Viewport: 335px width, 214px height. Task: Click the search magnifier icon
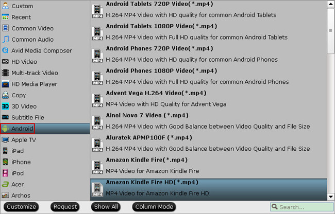(275, 206)
